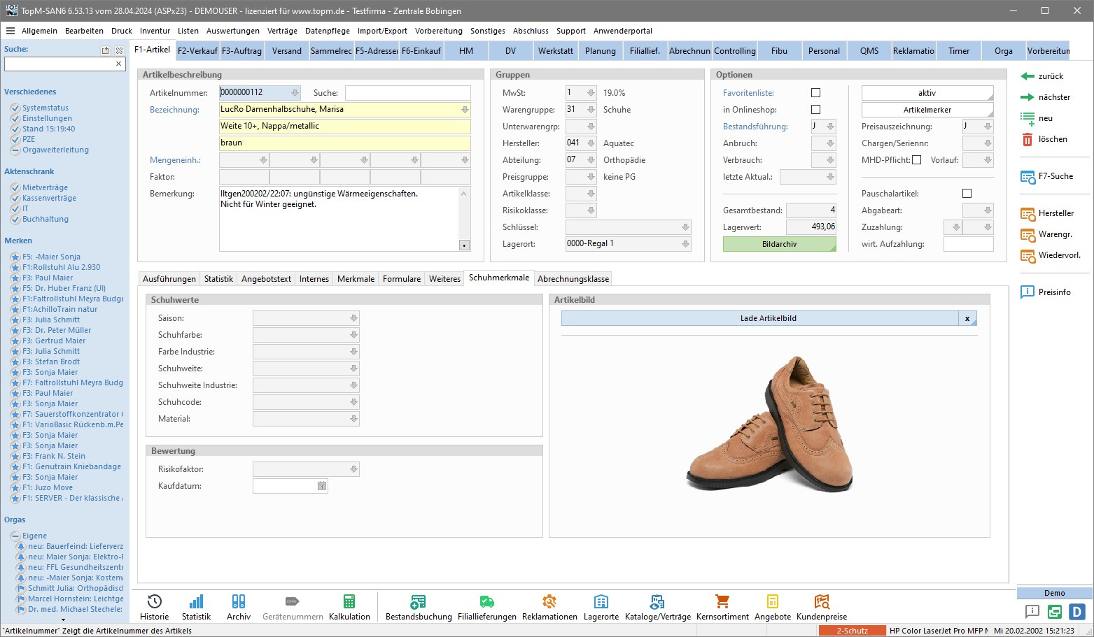This screenshot has width=1094, height=637.
Task: Delete article with löschen trash icon
Action: 1028,139
